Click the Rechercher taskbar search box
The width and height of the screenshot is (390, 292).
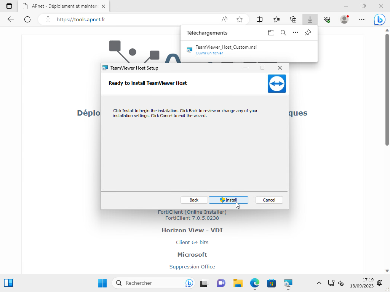(153, 283)
